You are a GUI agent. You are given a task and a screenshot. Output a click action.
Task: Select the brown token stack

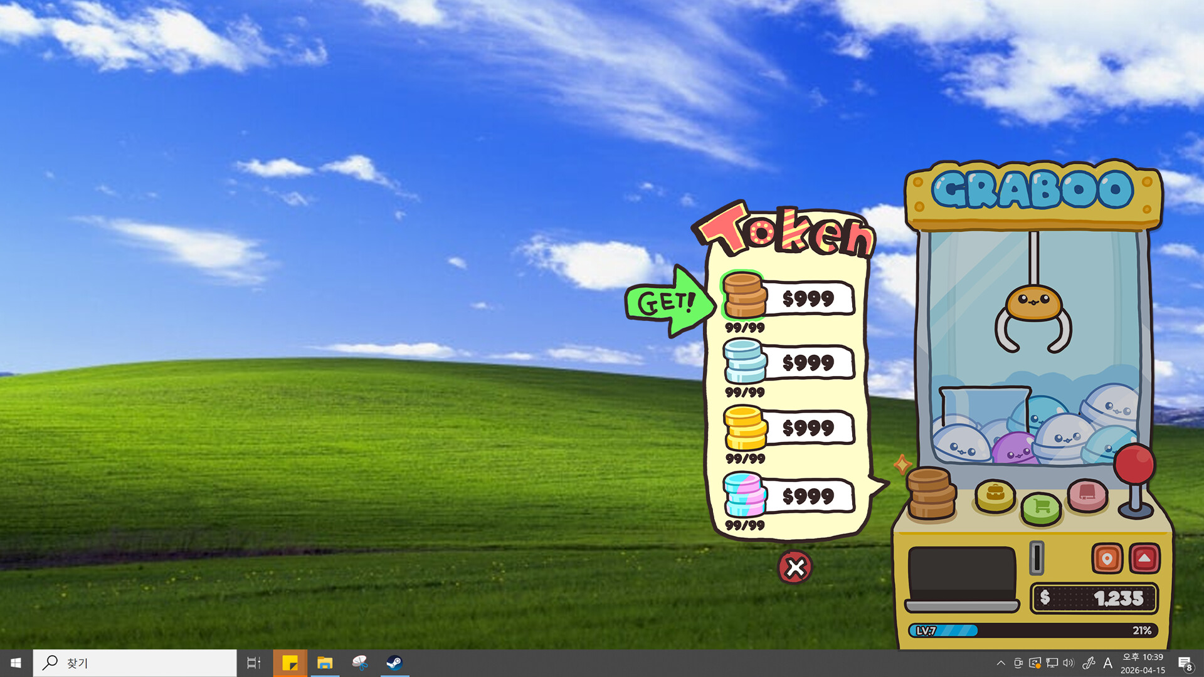pyautogui.click(x=744, y=296)
